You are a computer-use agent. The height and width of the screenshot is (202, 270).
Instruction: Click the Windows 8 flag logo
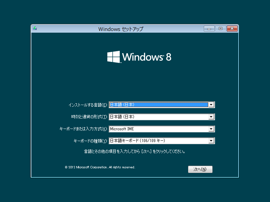pyautogui.click(x=114, y=57)
